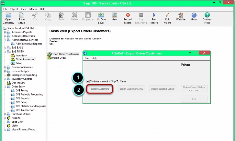Click the Update Existing Orders button

click(162, 89)
